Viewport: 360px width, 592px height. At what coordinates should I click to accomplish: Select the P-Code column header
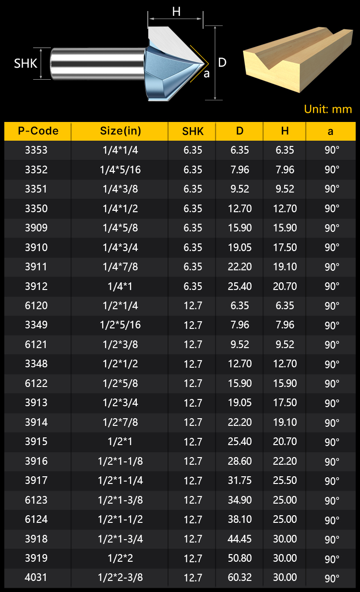pos(38,131)
